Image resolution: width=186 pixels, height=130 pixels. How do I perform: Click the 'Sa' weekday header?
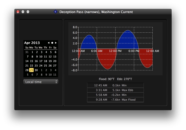click(x=55, y=48)
